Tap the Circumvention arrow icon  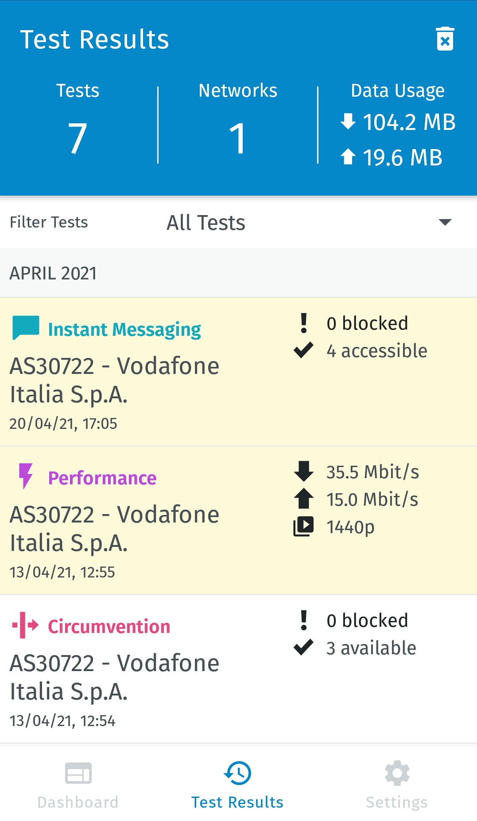[x=25, y=625]
